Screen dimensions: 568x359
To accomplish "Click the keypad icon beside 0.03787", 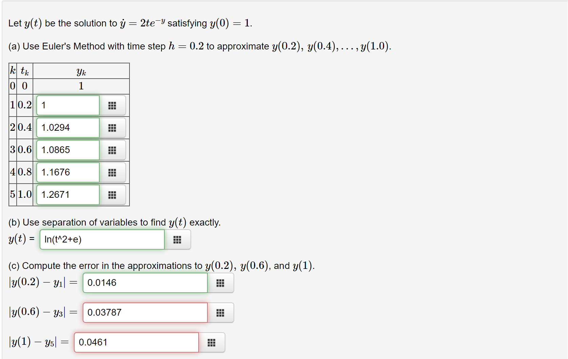I will point(221,313).
